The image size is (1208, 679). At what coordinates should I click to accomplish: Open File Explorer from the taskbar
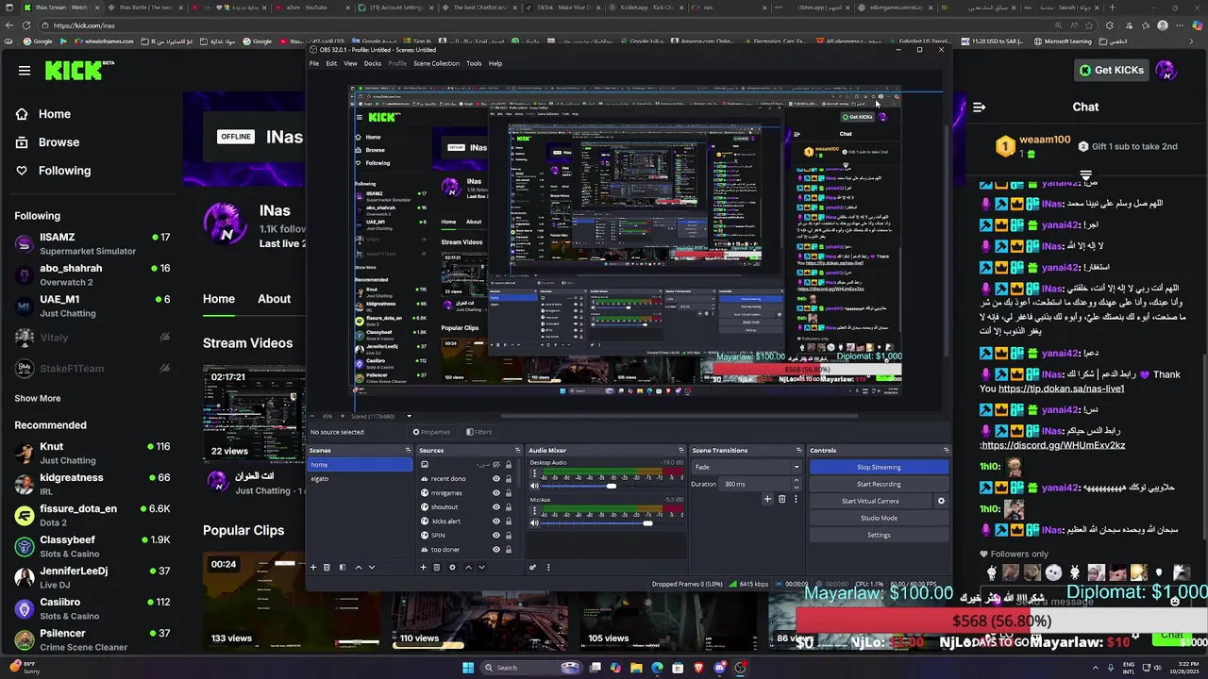tap(636, 668)
